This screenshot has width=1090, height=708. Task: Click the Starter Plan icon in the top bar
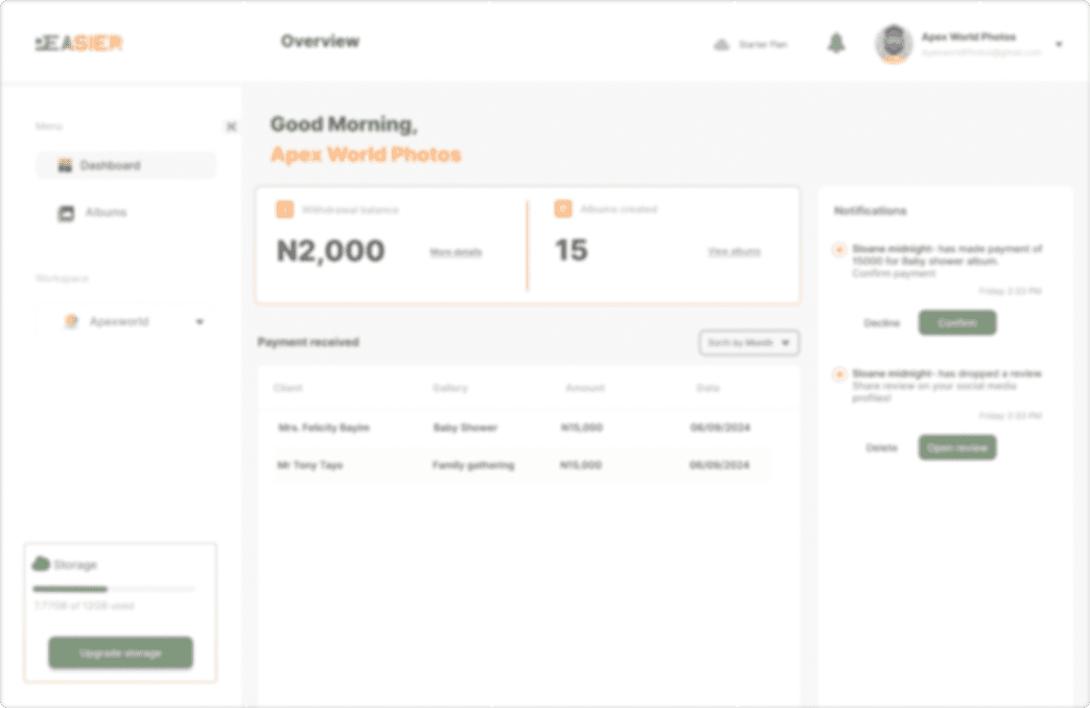(x=720, y=44)
